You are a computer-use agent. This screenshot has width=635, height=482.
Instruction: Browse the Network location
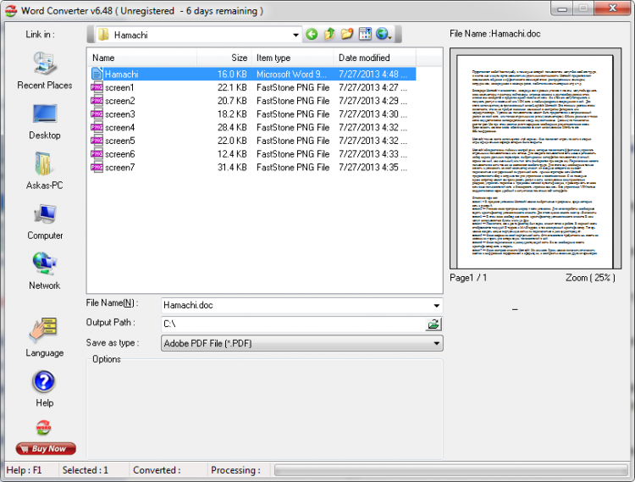45,271
